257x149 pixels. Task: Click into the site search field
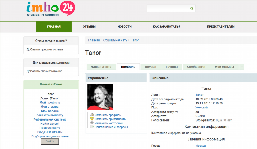[x=169, y=9]
